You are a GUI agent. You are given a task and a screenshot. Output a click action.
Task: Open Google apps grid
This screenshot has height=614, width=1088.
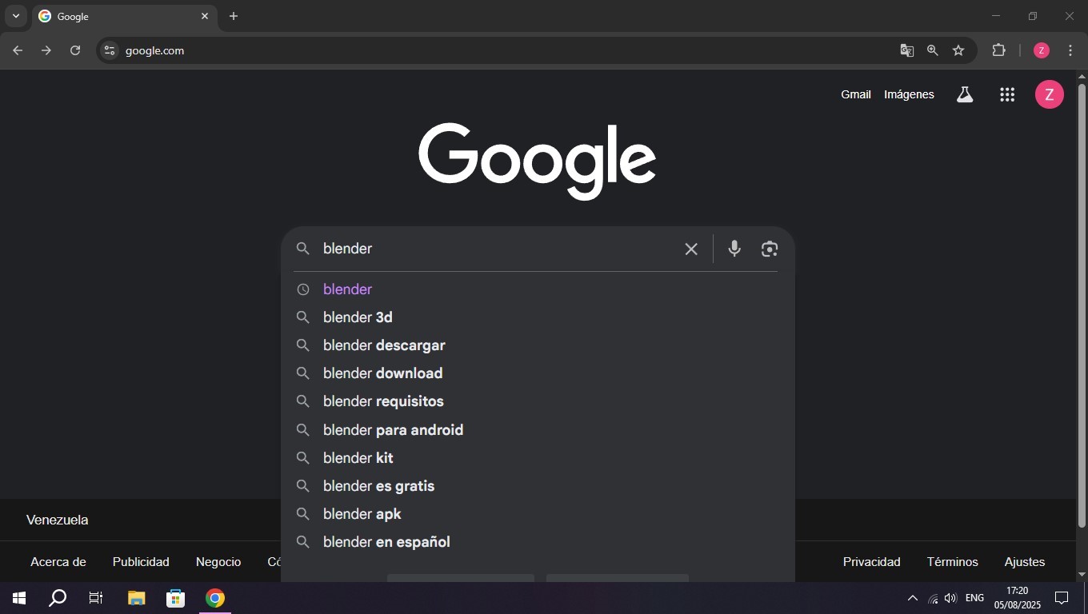(x=1007, y=94)
